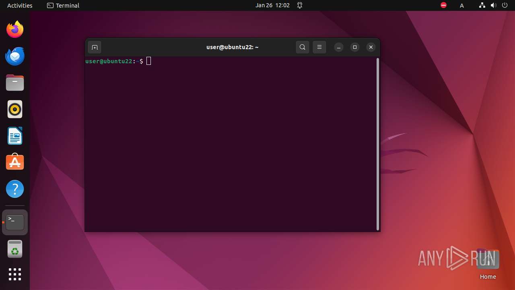Minimize the terminal window
The image size is (515, 290).
[339, 47]
